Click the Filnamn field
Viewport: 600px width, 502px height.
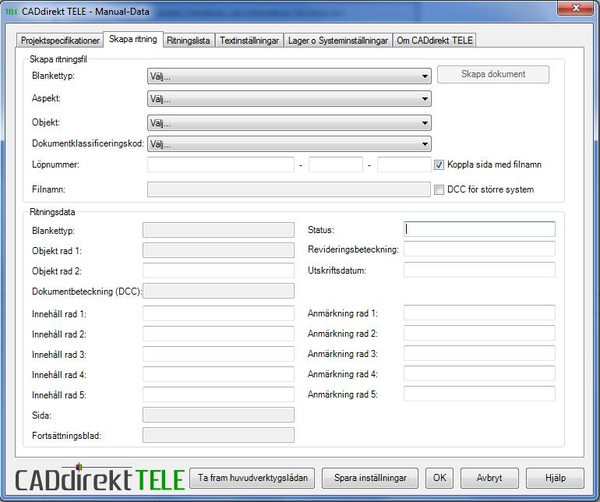(x=289, y=189)
